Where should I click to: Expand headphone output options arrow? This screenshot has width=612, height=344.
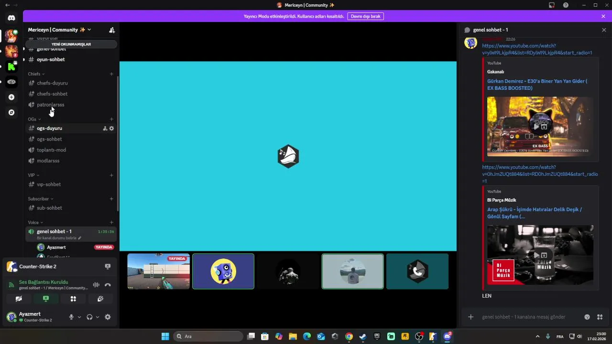(x=98, y=317)
